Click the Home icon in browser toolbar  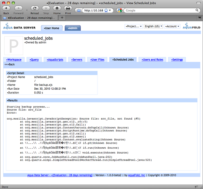click(x=57, y=8)
